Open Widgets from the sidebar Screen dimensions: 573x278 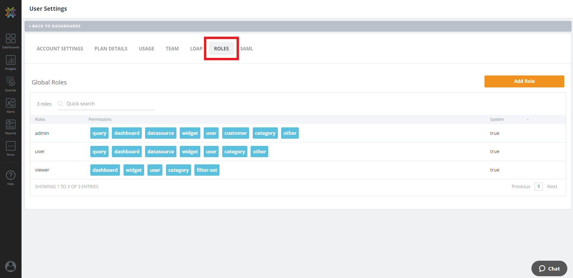click(10, 63)
